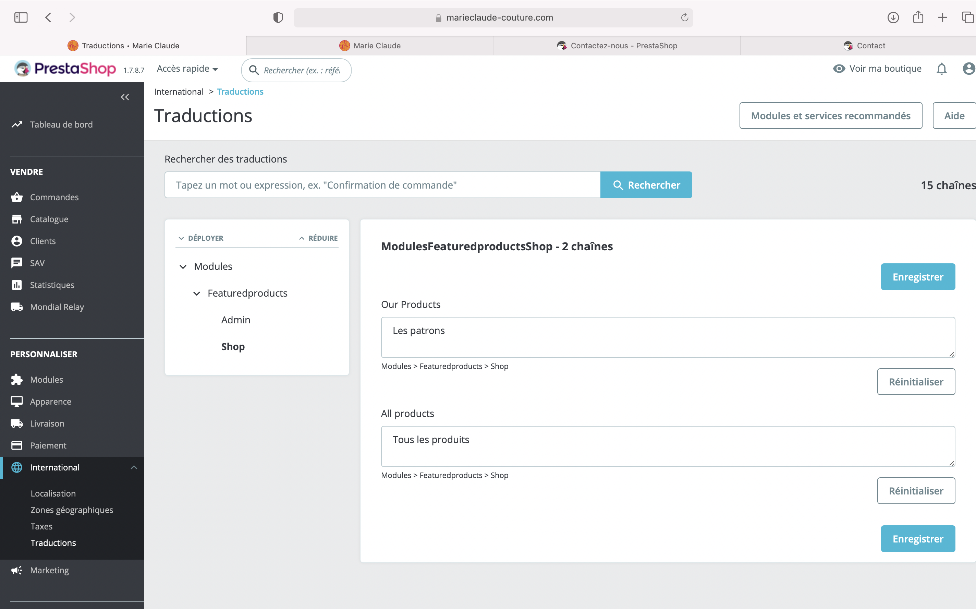Screen dimensions: 976x609
Task: Open Safari downloads icon
Action: tap(893, 17)
